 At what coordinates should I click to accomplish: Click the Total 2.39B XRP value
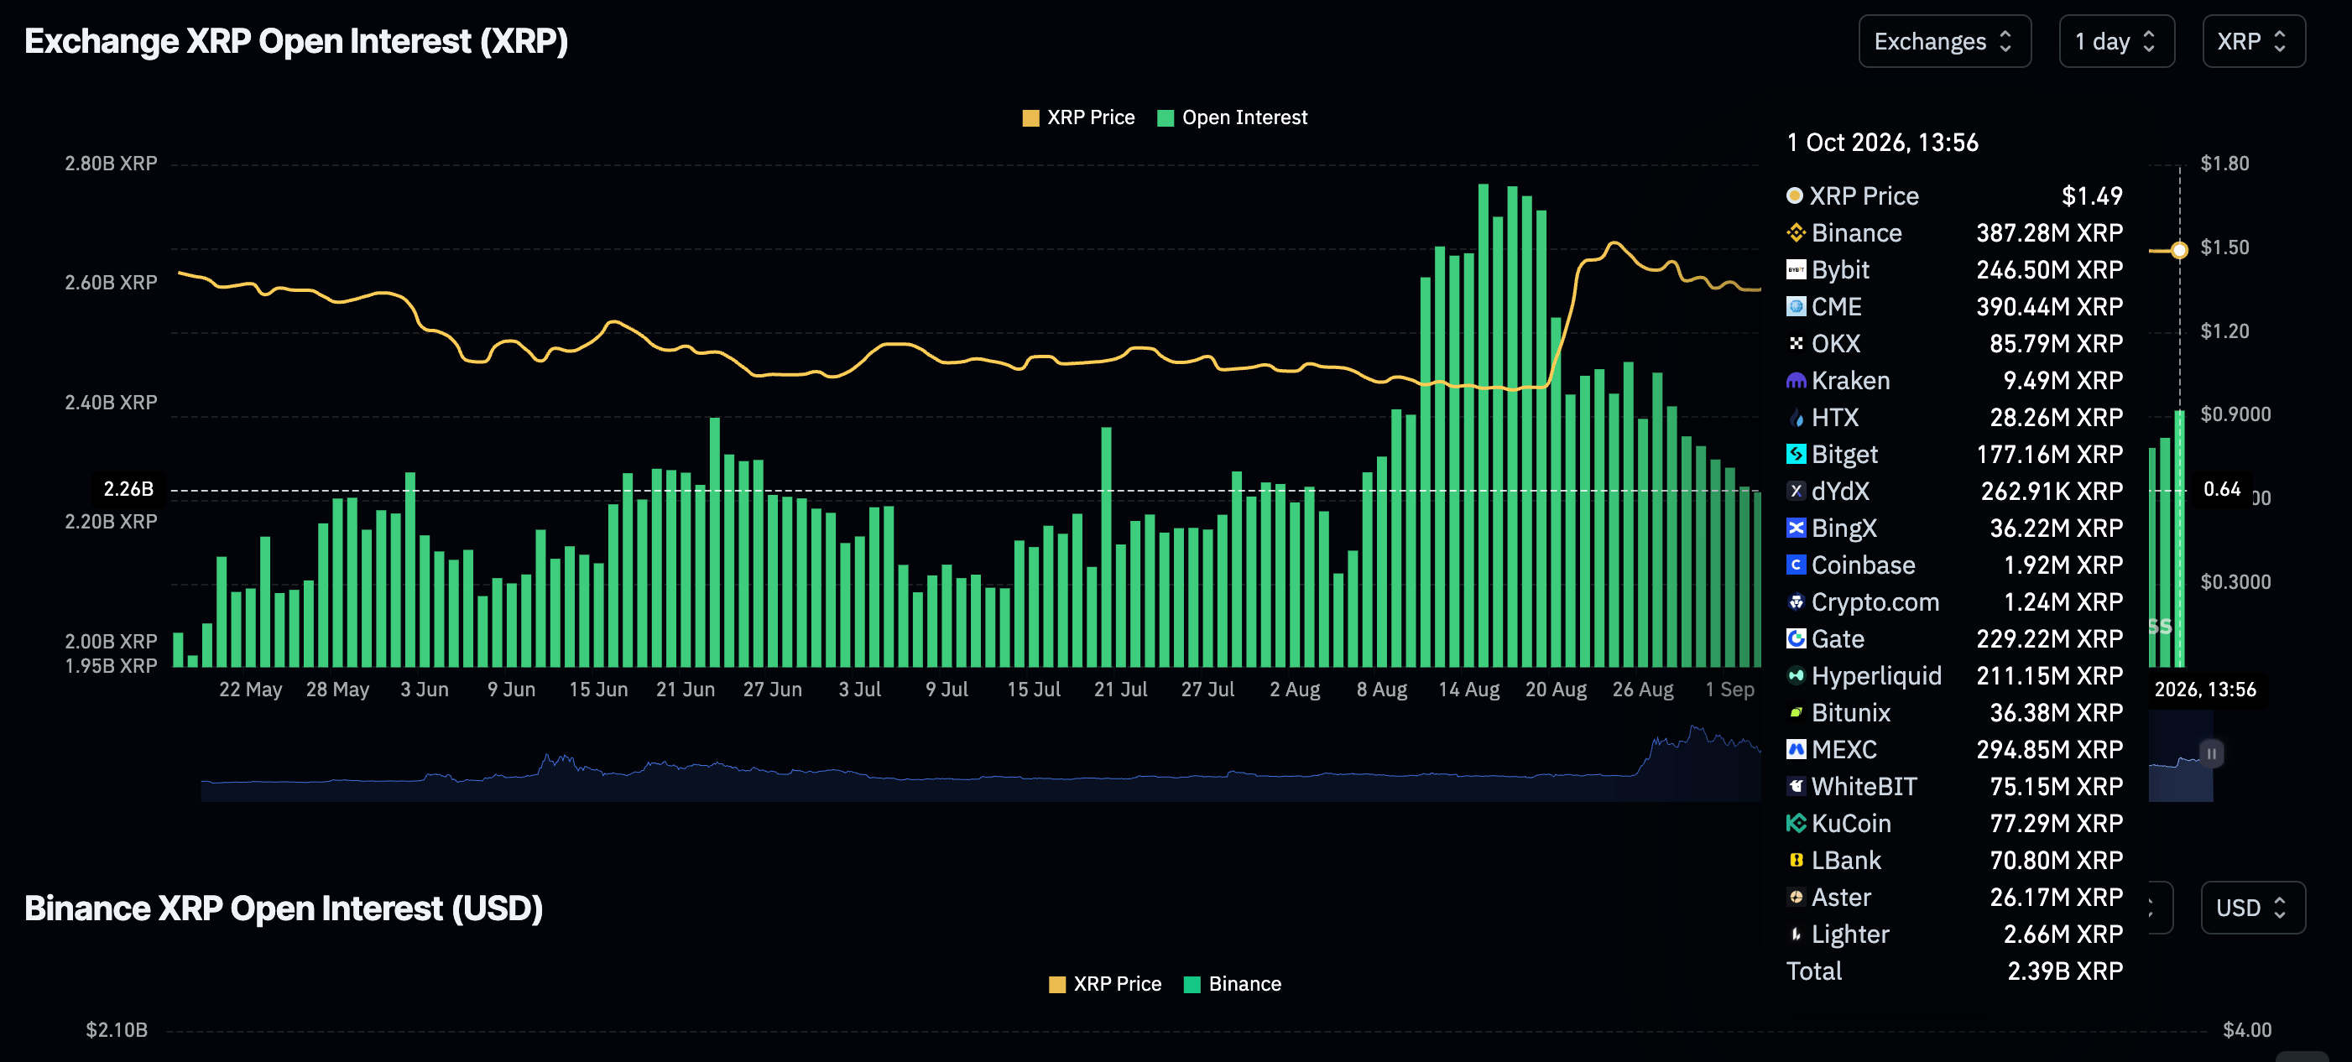(2064, 971)
